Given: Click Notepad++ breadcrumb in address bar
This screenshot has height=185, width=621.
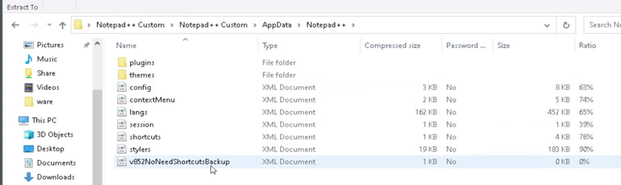Looking at the screenshot, I should (x=326, y=25).
